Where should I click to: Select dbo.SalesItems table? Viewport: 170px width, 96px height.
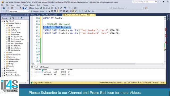pos(16,48)
